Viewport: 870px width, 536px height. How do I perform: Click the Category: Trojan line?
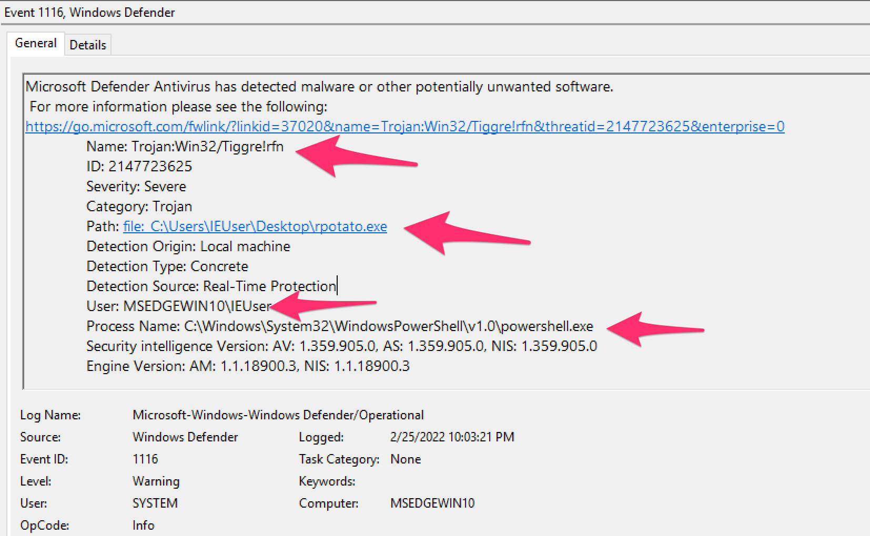139,207
